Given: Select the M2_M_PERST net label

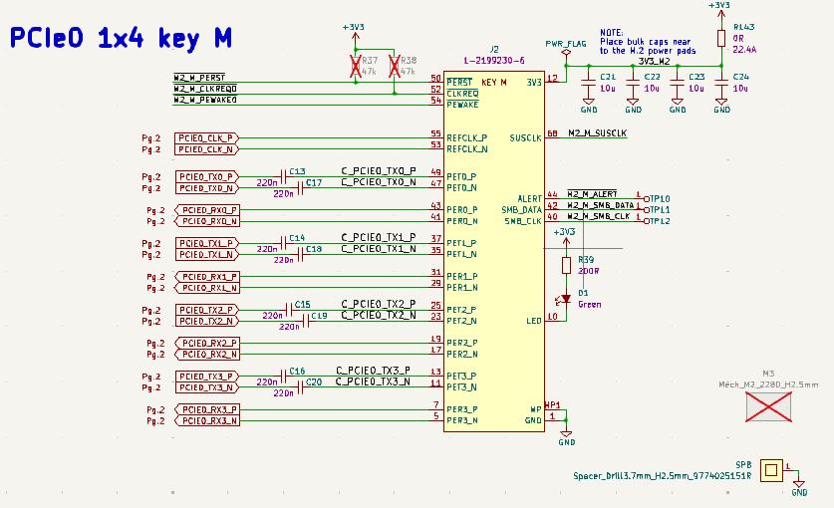Looking at the screenshot, I should (x=199, y=78).
